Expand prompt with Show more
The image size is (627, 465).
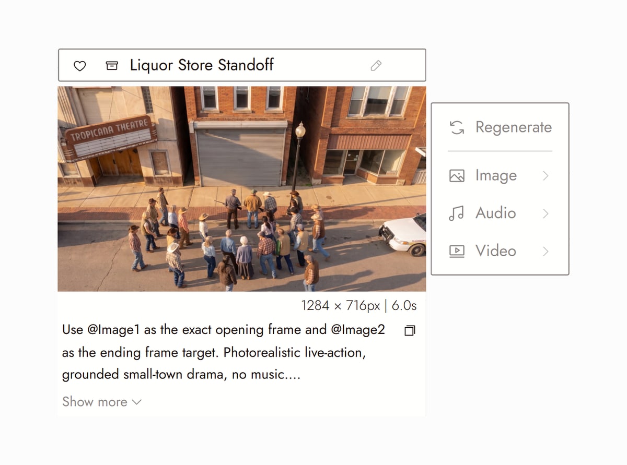click(x=102, y=402)
